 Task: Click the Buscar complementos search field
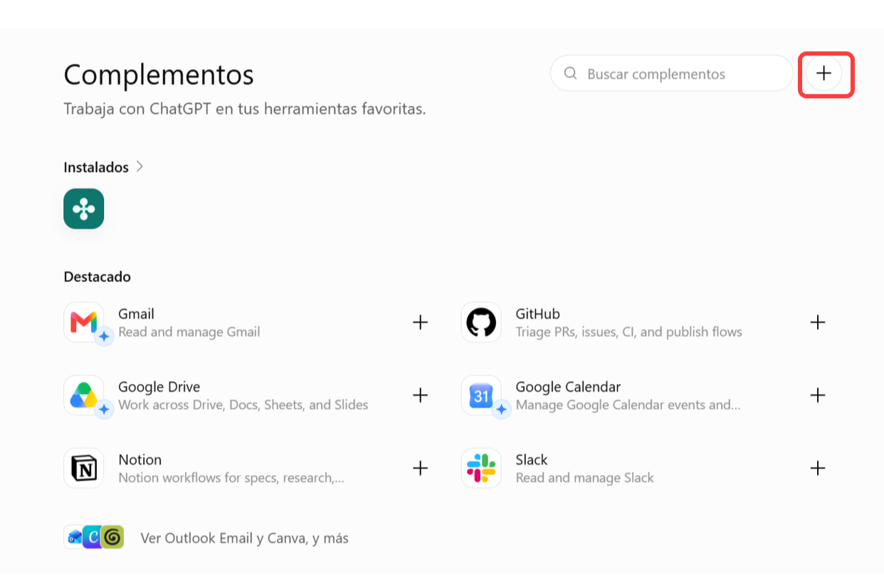click(671, 73)
